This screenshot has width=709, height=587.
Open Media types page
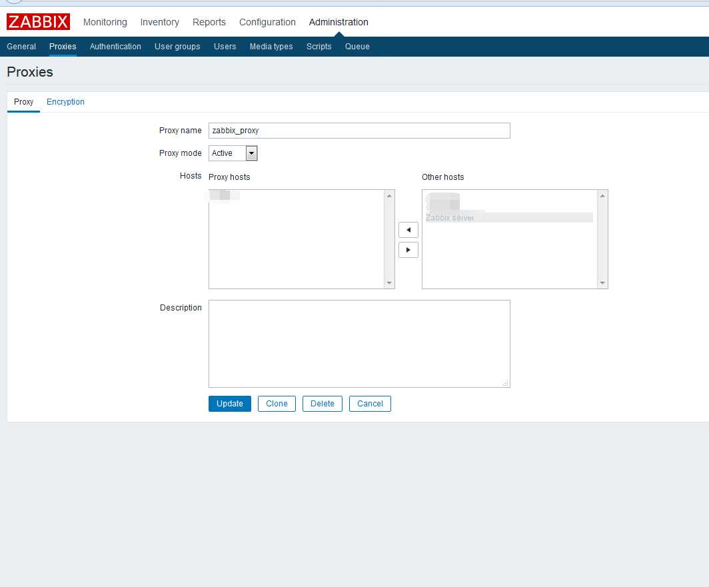tap(271, 47)
